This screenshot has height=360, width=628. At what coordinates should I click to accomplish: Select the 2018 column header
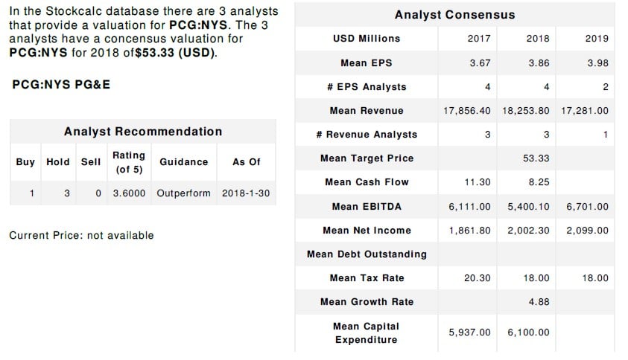pyautogui.click(x=537, y=39)
